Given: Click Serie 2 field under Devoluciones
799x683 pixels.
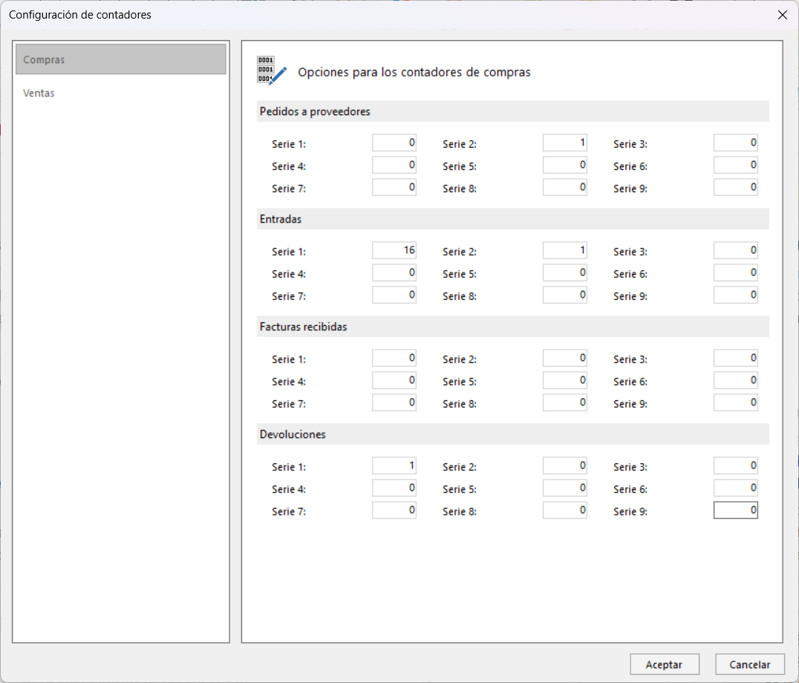Looking at the screenshot, I should [564, 465].
